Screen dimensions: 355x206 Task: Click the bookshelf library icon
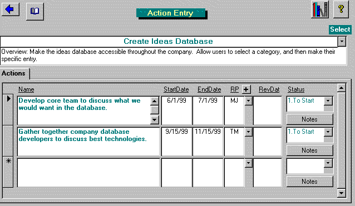click(x=320, y=9)
